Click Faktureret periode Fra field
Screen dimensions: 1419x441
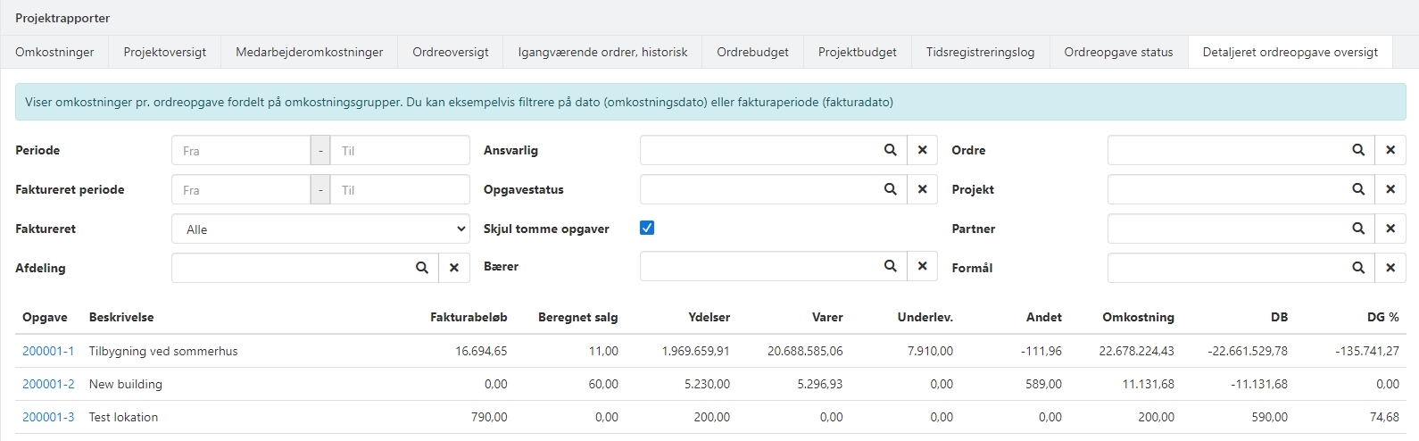(241, 190)
